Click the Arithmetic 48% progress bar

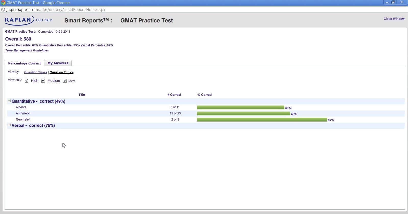(x=243, y=114)
